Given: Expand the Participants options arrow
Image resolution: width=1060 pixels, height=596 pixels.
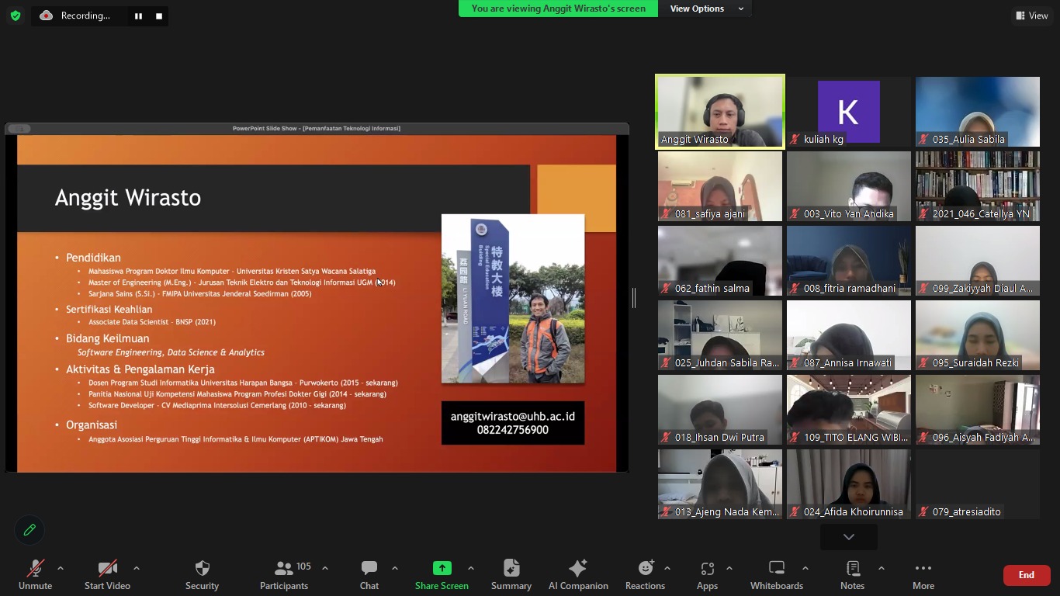Looking at the screenshot, I should click(x=325, y=568).
